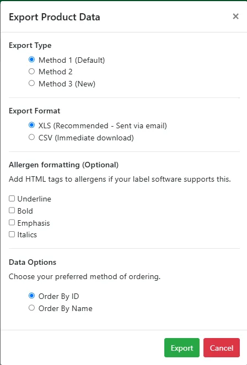
Task: Click the "Order By Name" label text
Action: point(66,308)
